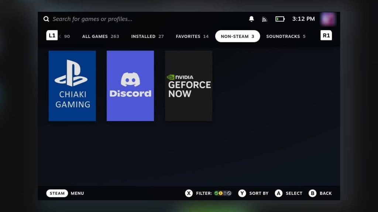Viewport: 378px width, 212px height.
Task: Open the partially hidden tab showing 90
Action: point(65,36)
